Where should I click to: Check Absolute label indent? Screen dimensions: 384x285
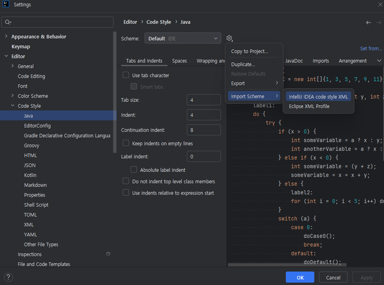pos(134,169)
